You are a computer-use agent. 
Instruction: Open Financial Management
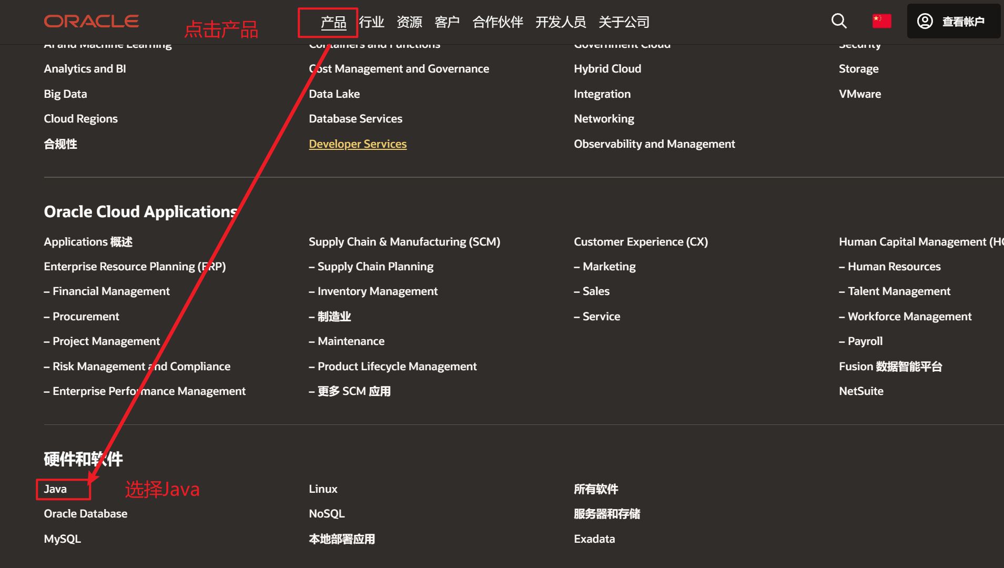tap(107, 291)
